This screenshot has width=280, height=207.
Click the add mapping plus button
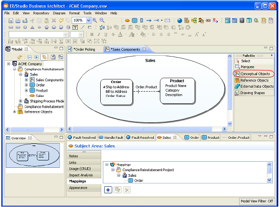pyautogui.click(x=108, y=190)
